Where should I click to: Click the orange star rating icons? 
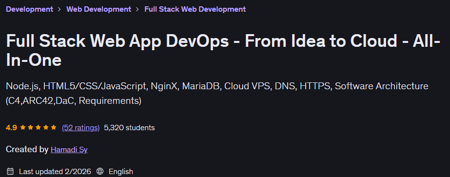point(38,128)
